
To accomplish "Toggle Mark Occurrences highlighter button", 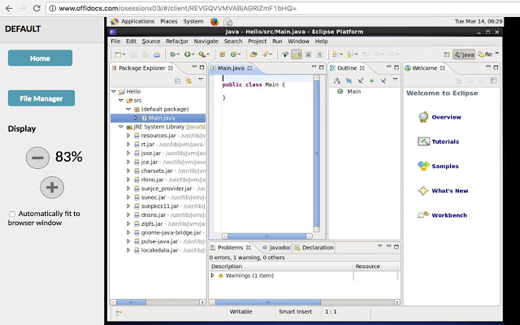I will coord(297,54).
